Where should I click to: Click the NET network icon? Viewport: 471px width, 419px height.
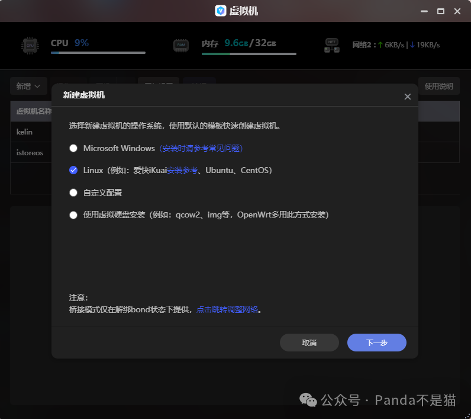(332, 46)
